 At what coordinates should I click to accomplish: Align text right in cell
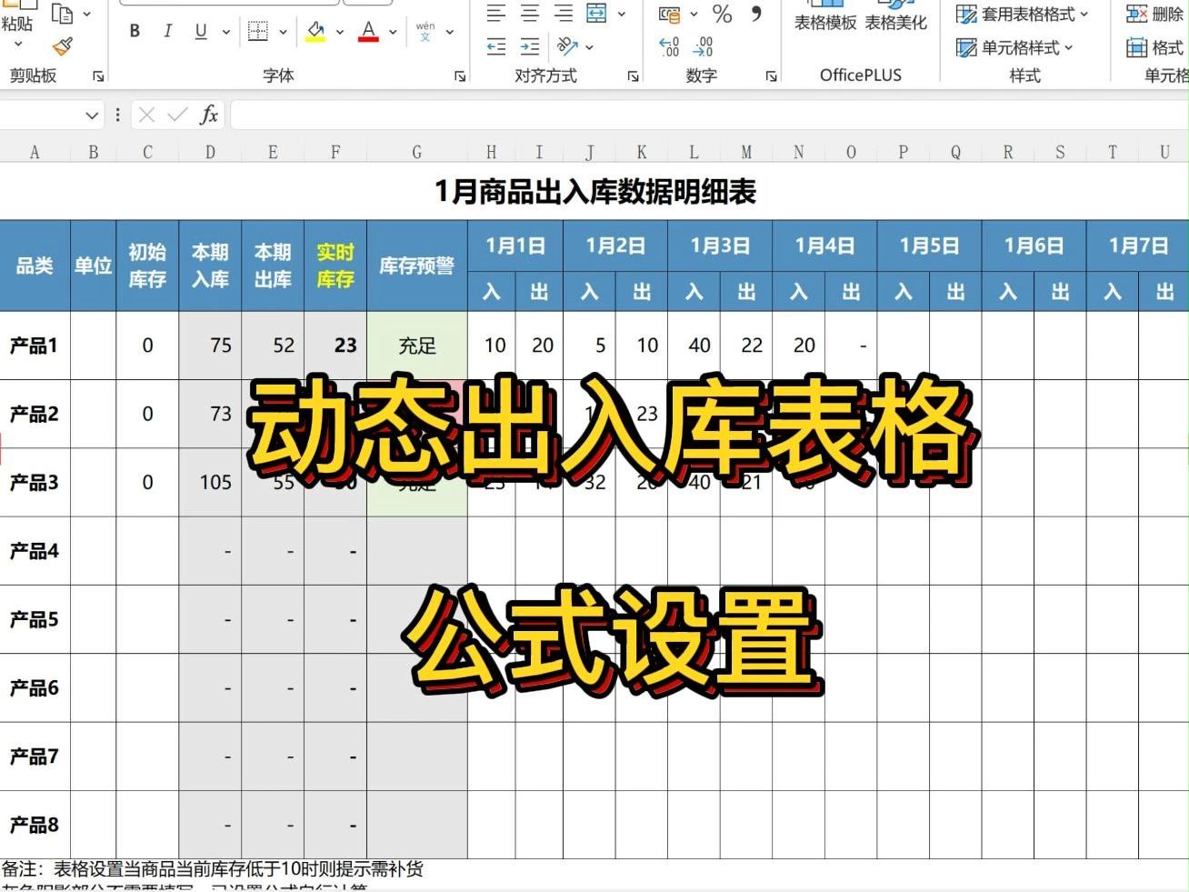(564, 13)
